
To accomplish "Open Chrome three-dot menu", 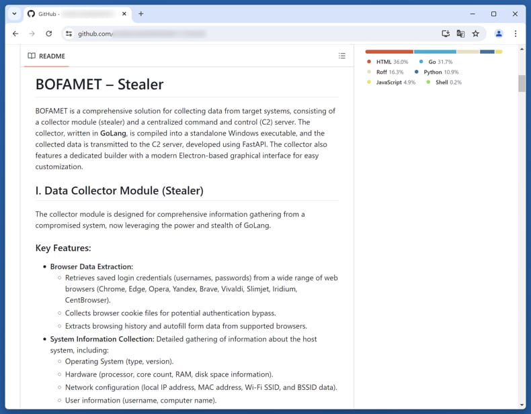I will (x=516, y=34).
